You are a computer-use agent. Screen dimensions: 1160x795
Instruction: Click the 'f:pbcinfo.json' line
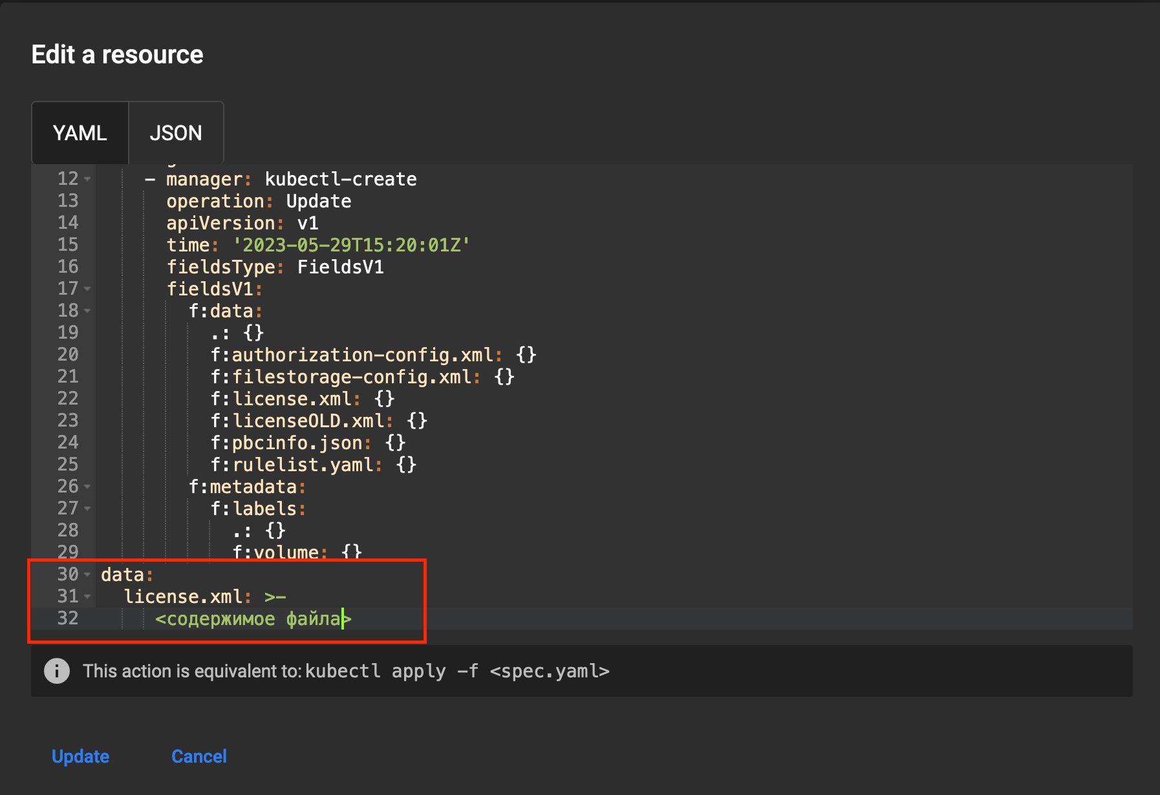point(308,443)
